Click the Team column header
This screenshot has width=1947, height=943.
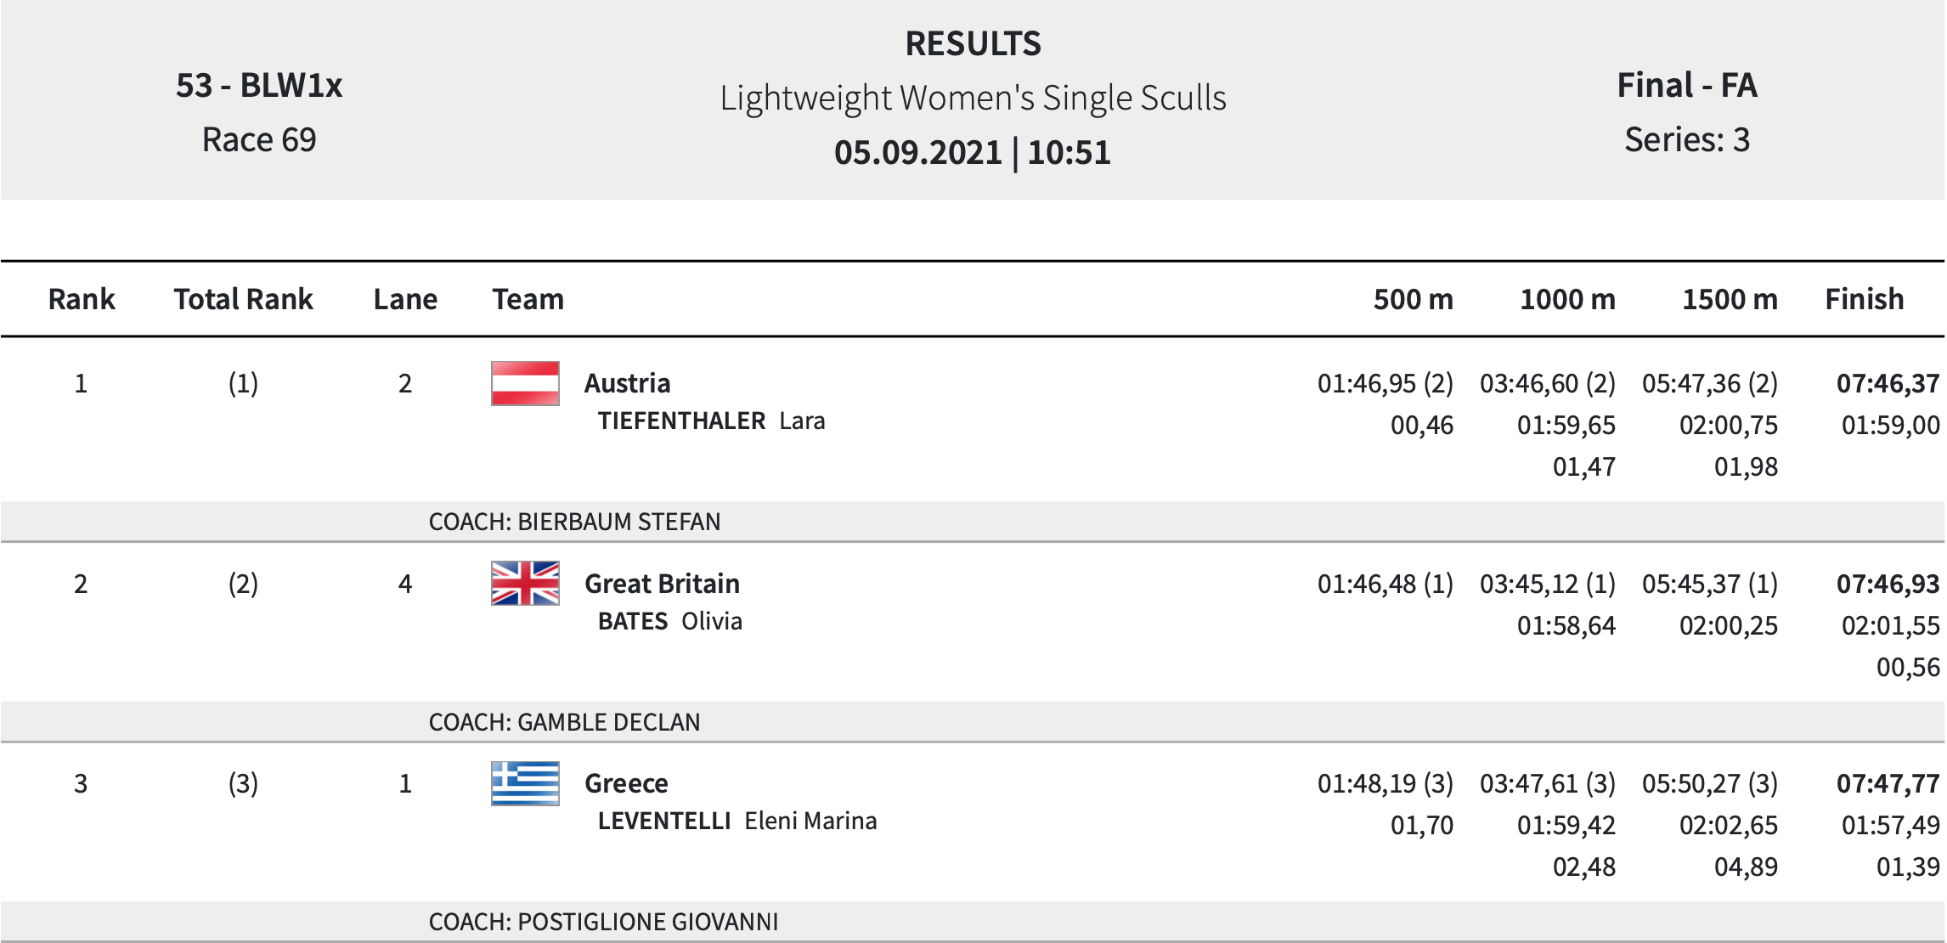coord(528,299)
